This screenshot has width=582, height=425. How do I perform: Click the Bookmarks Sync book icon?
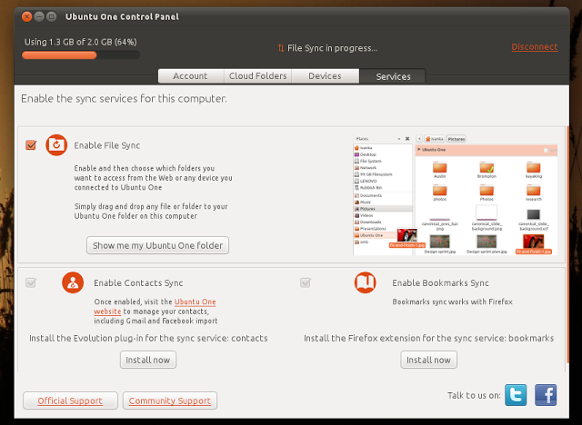point(366,282)
